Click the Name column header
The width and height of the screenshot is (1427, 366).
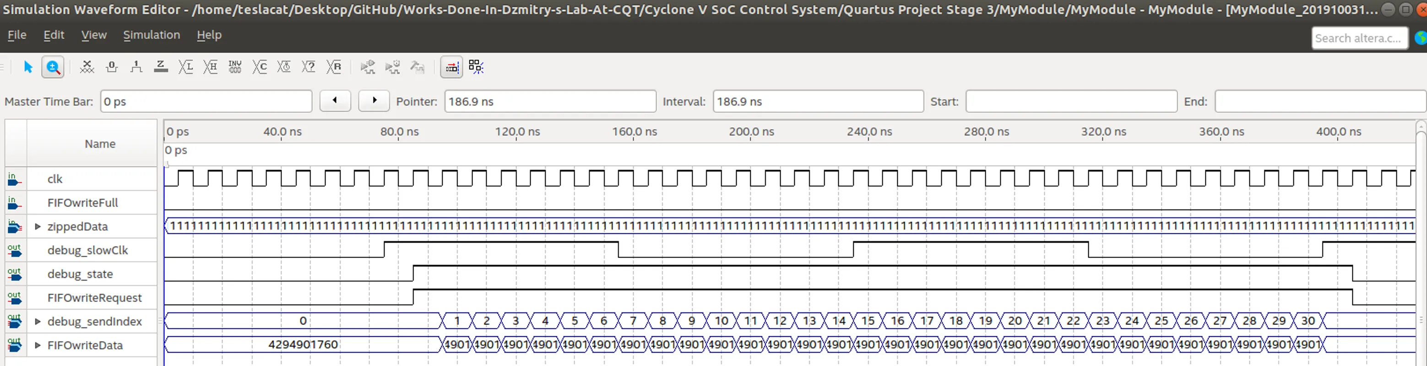[92, 143]
